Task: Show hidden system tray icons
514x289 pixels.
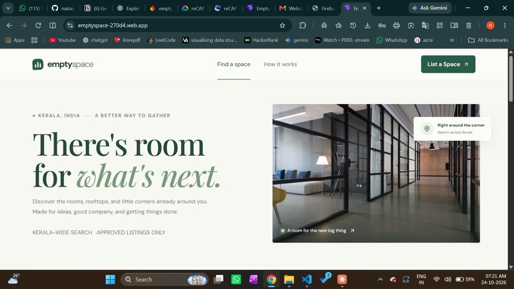Action: [380, 279]
